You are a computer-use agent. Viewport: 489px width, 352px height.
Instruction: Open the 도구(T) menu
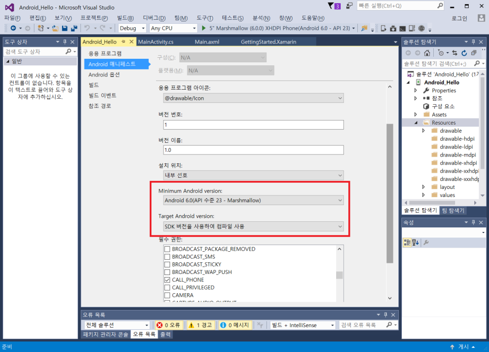pyautogui.click(x=205, y=18)
